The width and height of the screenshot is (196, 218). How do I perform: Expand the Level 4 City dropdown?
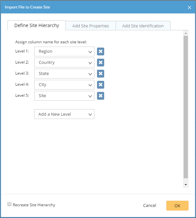(x=64, y=85)
